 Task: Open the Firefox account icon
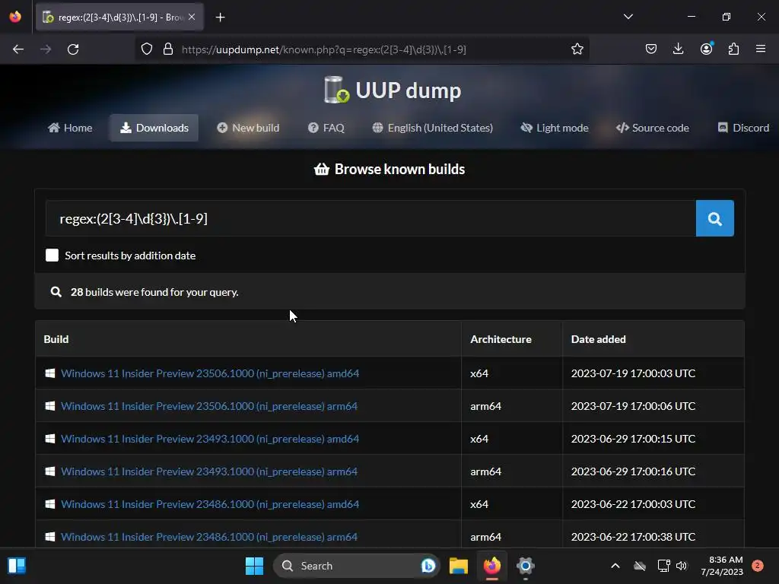tap(706, 49)
